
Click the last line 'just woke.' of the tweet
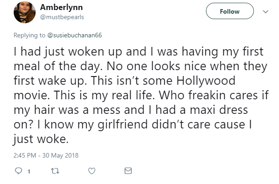click(x=41, y=139)
